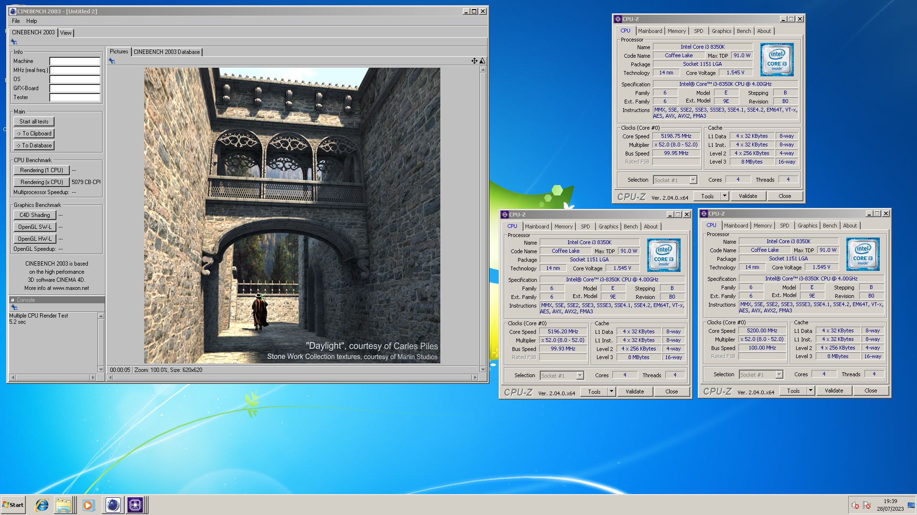The image size is (917, 515).
Task: Start the C4D Shading test
Action: 35,215
